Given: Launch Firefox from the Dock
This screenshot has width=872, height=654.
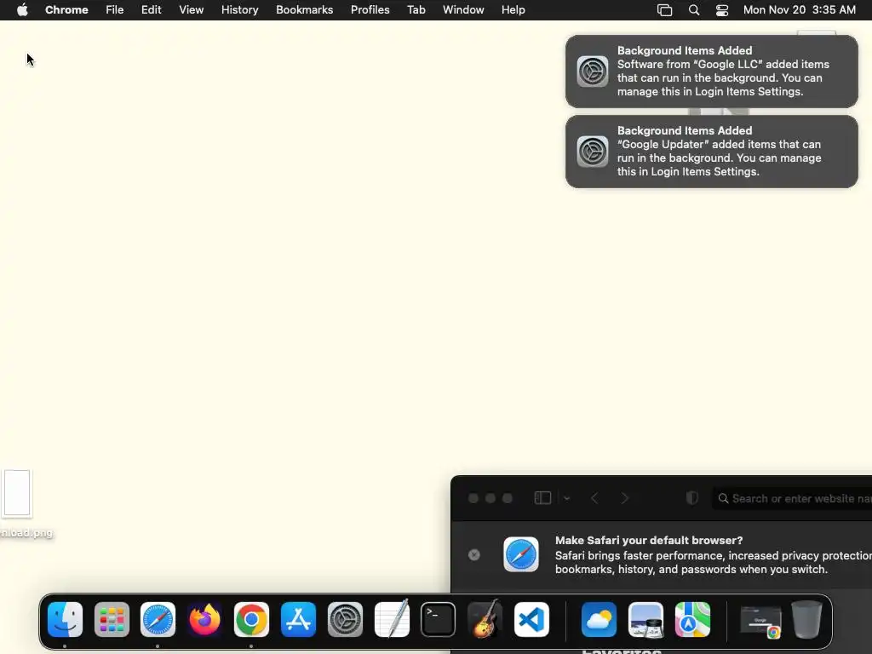Looking at the screenshot, I should 204,620.
